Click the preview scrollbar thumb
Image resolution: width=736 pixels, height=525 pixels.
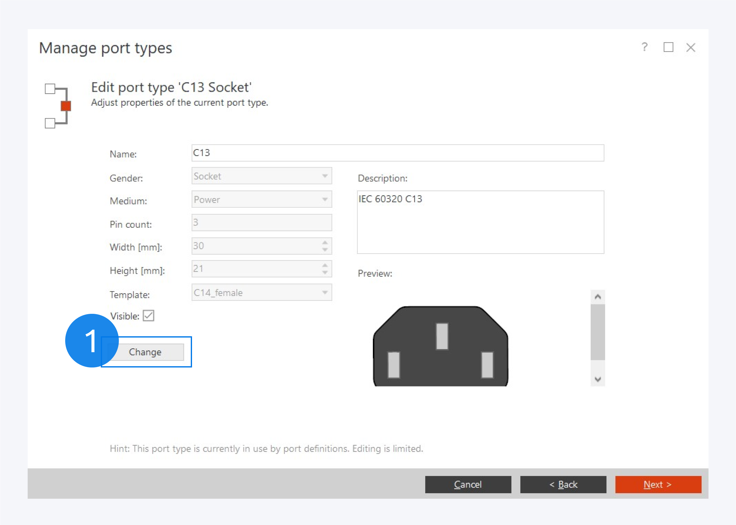click(x=597, y=332)
